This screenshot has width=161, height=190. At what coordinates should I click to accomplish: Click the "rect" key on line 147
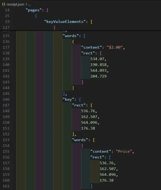[x=79, y=105]
